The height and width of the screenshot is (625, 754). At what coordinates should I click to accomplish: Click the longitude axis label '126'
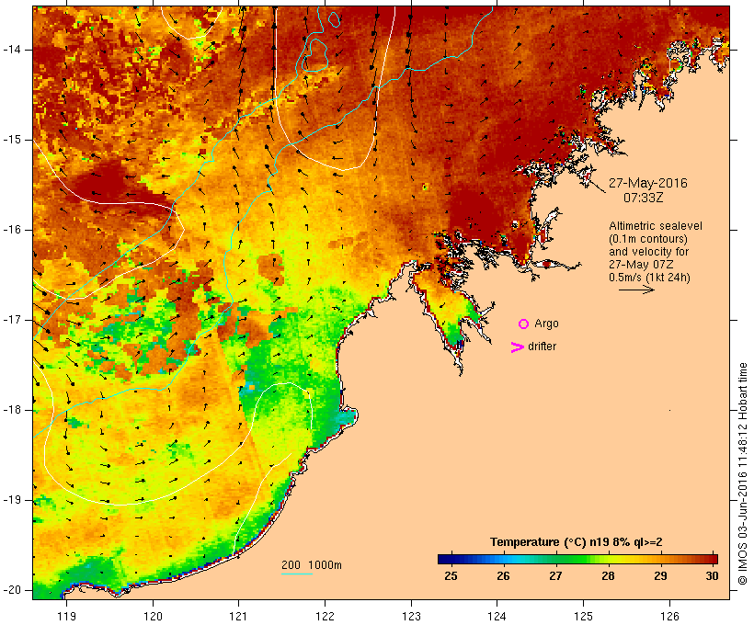coord(669,617)
